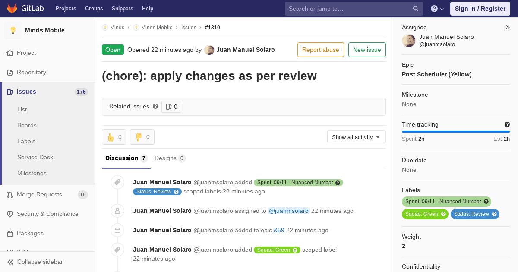Click the search magnifier icon
This screenshot has width=518, height=272.
pyautogui.click(x=416, y=9)
